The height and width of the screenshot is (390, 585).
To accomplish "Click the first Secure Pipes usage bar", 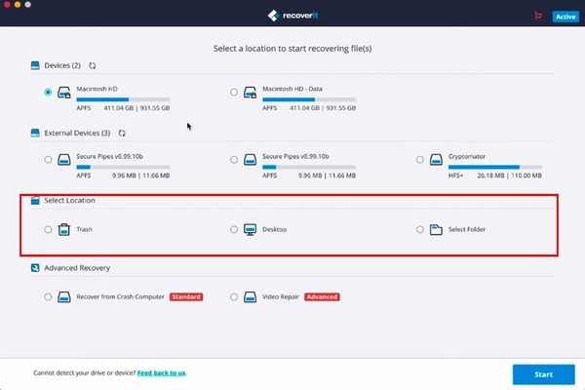I will pyautogui.click(x=123, y=167).
